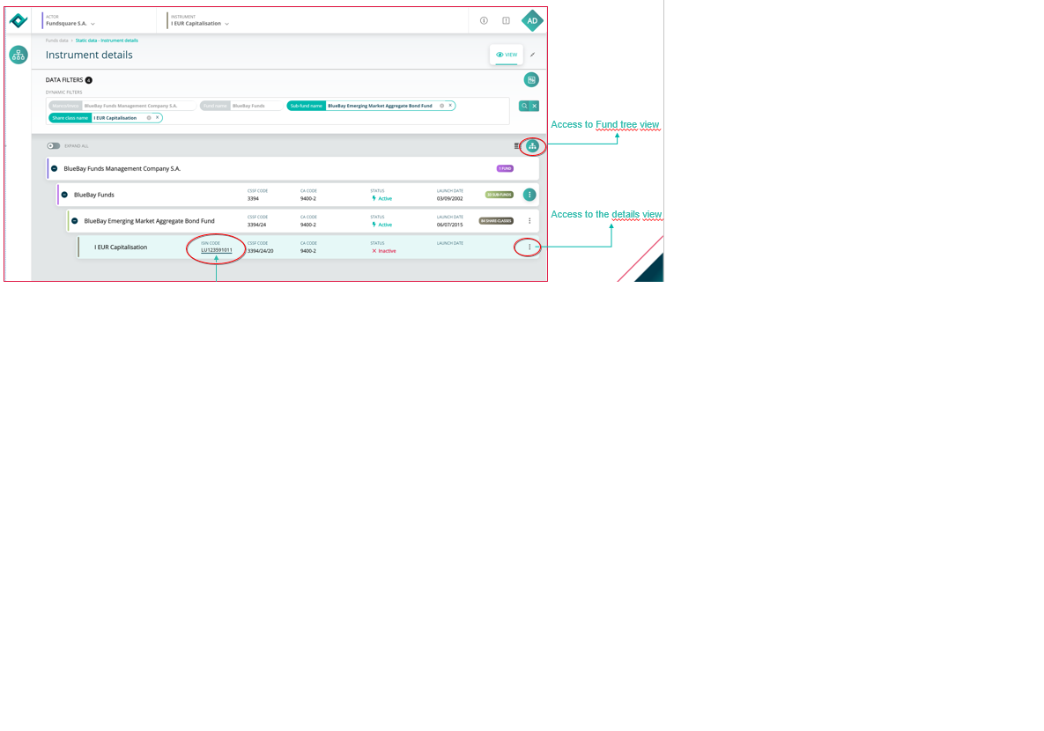Select BlueBay Emerging Market Aggregate Bond Fund row name
The height and width of the screenshot is (731, 1044).
click(149, 221)
